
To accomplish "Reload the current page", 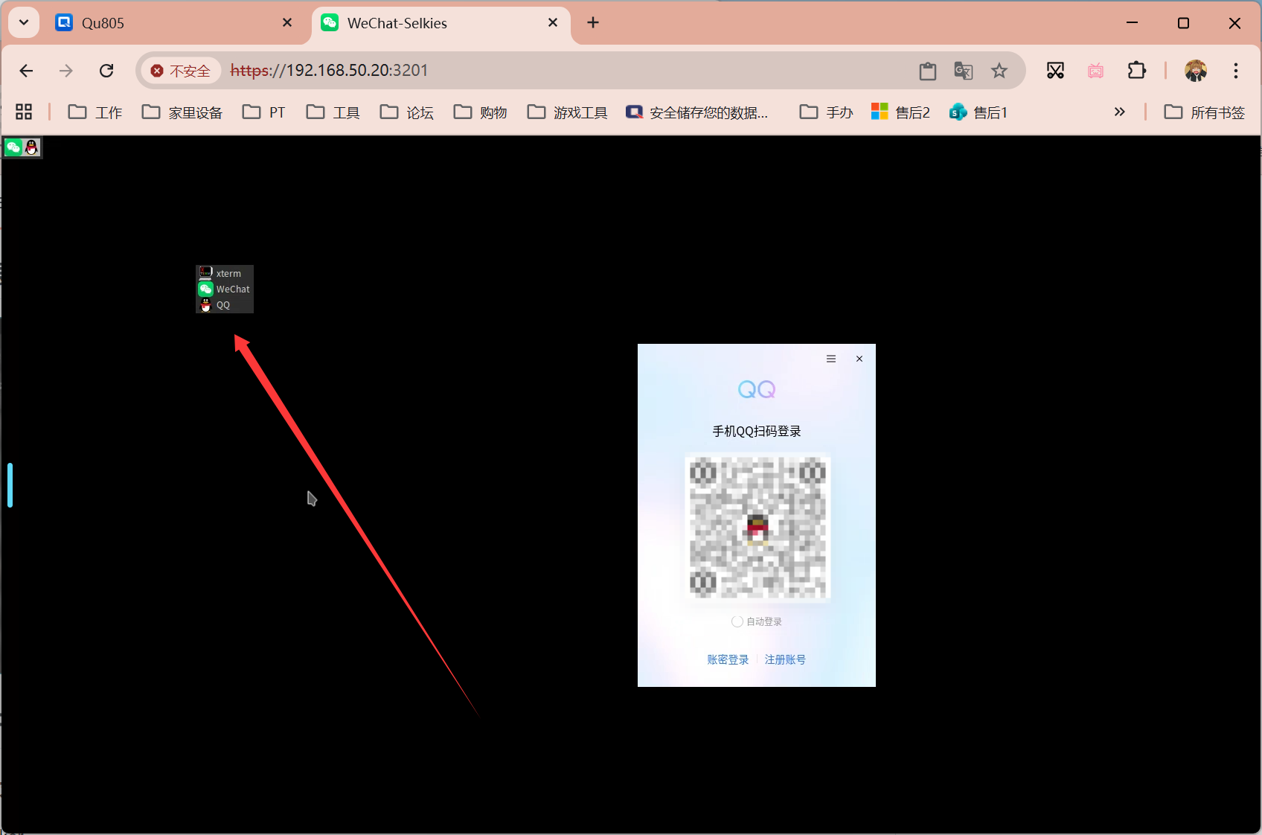I will [x=106, y=70].
